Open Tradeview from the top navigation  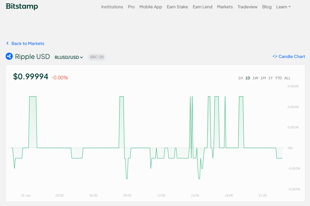coord(247,7)
